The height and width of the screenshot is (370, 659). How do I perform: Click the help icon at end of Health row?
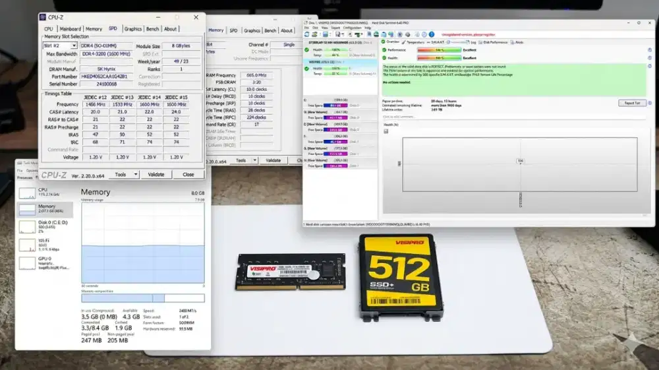(650, 58)
